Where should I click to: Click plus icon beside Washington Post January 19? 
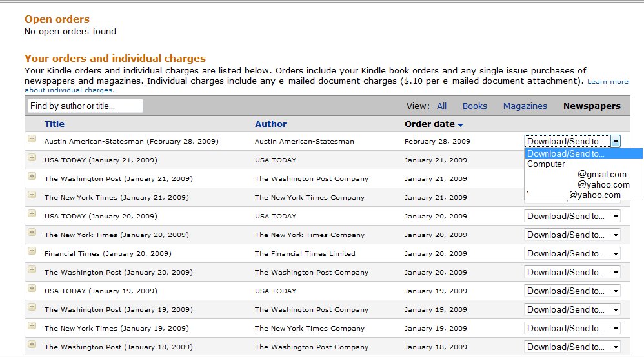point(32,307)
